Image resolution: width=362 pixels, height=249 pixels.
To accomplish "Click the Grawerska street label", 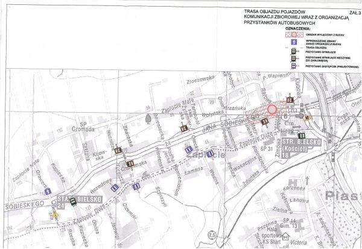I will (x=41, y=180).
